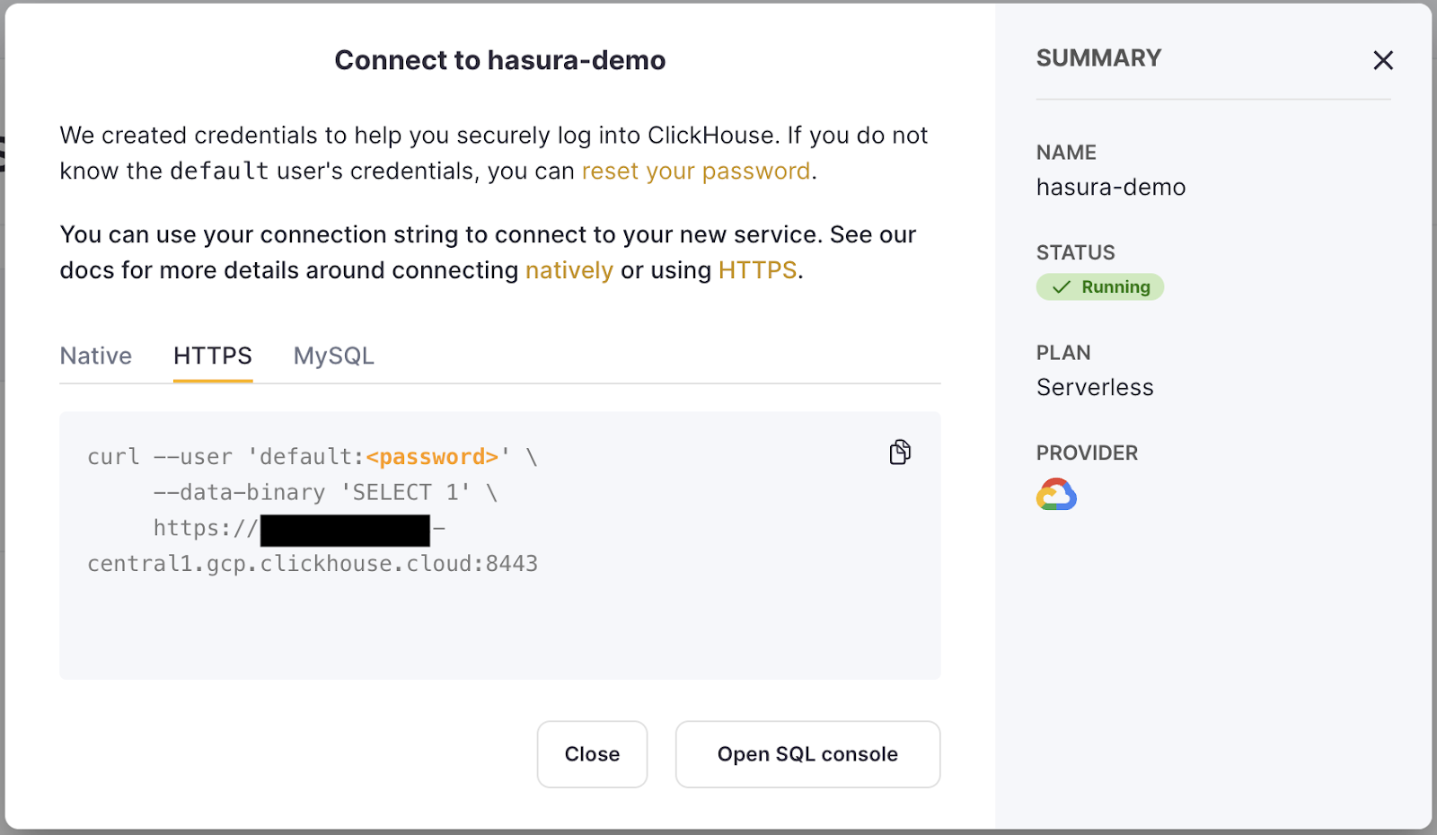Click the 'hasura-demo' service name in summary
1437x835 pixels.
pos(1111,187)
